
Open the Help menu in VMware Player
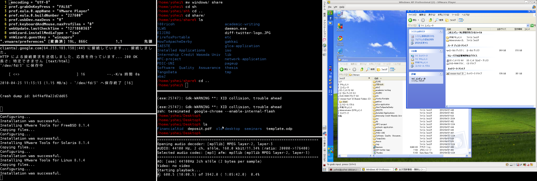(x=342, y=7)
